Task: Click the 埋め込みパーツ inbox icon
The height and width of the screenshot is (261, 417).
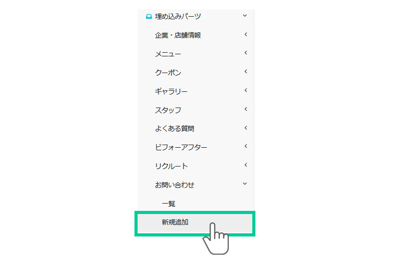Action: (x=149, y=17)
